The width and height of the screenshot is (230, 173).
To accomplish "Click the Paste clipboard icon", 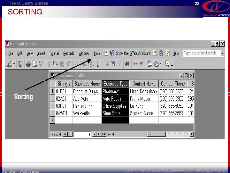I will (x=62, y=64).
